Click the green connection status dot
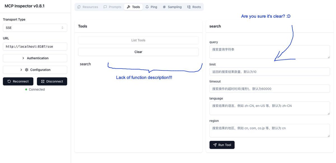336x163 pixels. point(26,89)
